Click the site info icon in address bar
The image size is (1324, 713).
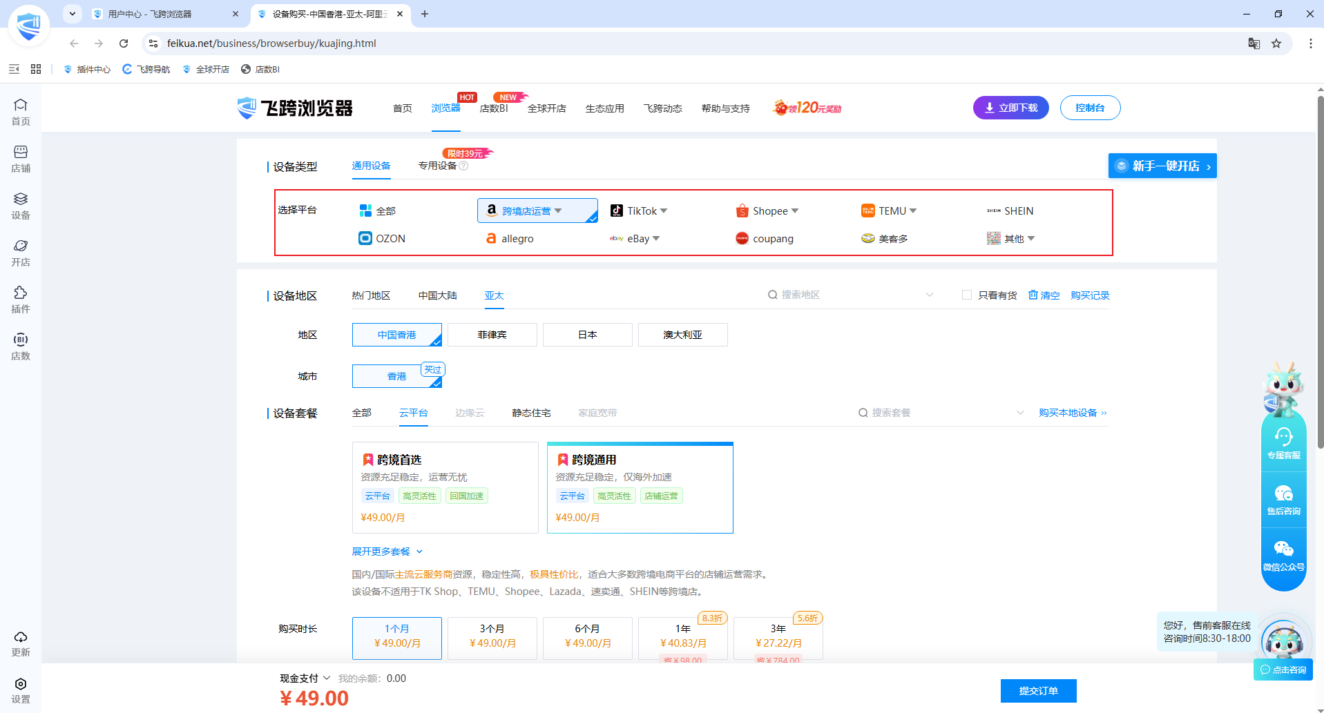click(x=153, y=43)
